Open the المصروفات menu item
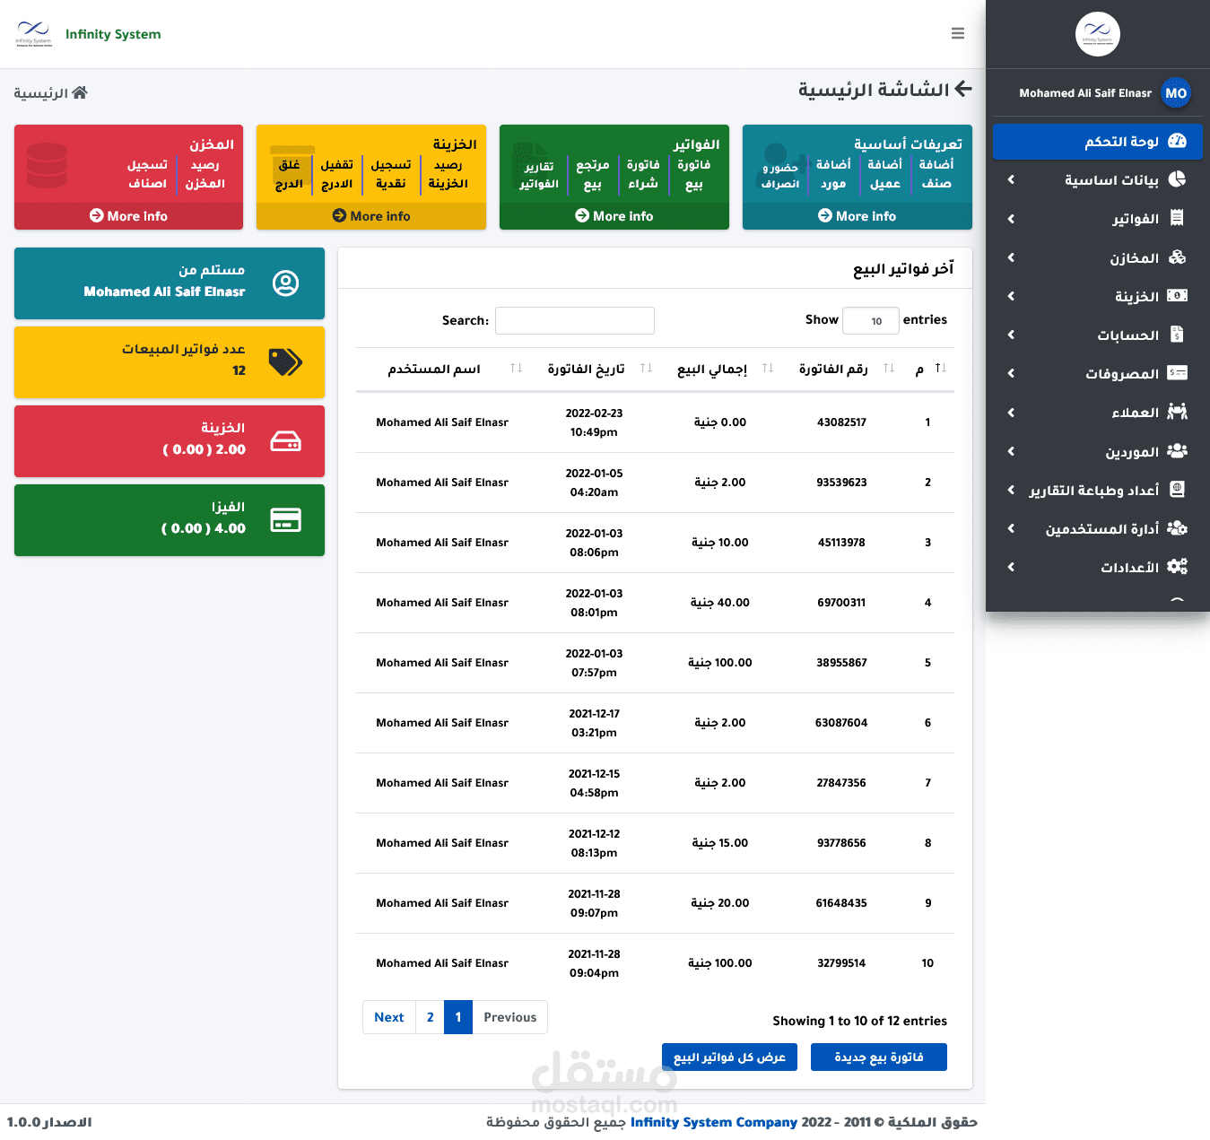1210x1140 pixels. pyautogui.click(x=1098, y=373)
